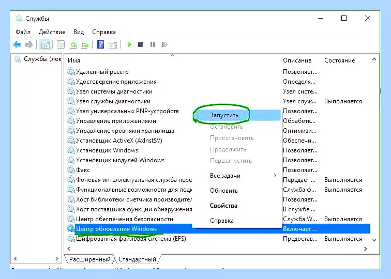Screen dimensions: 391x279
Task: Select Центр обеспечения безопасности service
Action: point(125,219)
